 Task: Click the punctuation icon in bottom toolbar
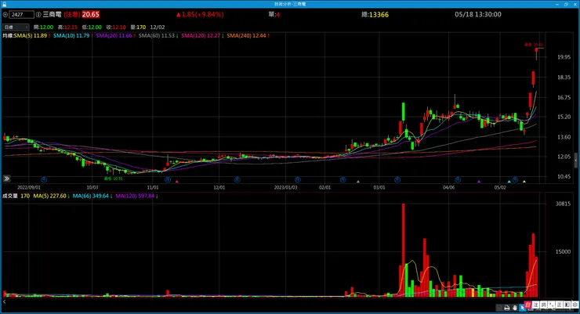pyautogui.click(x=551, y=305)
